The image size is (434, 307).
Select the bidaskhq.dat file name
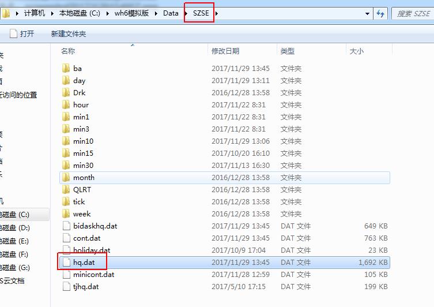click(95, 226)
